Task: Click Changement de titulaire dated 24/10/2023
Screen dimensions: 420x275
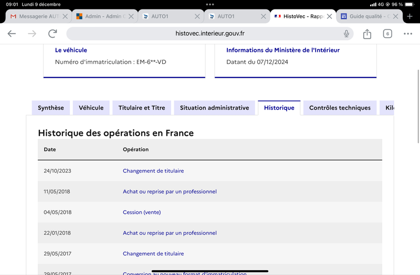Action: pos(153,171)
